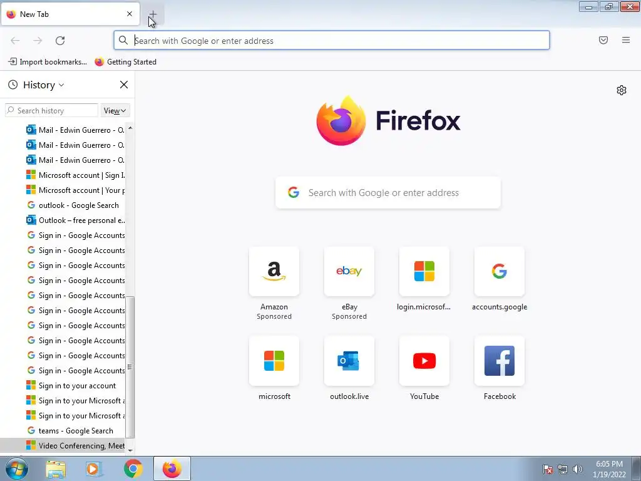Open Action Center flag tray icon
Screen dimensions: 641x481
click(548, 469)
